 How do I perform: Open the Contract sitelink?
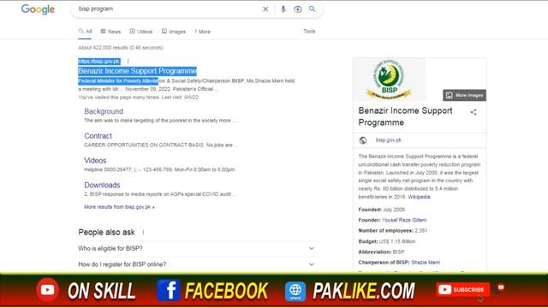coord(98,136)
